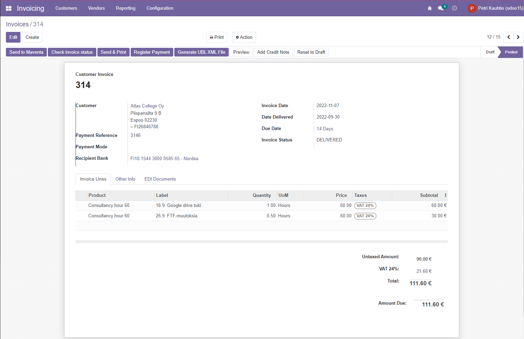The width and height of the screenshot is (524, 339).
Task: Open the Reporting menu
Action: click(125, 8)
